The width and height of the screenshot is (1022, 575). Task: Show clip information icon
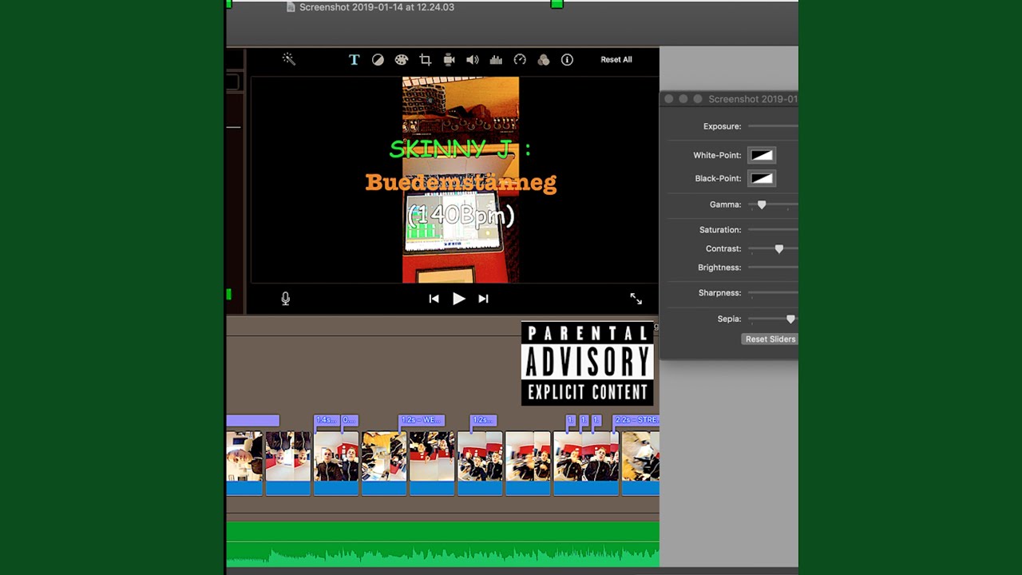(567, 60)
